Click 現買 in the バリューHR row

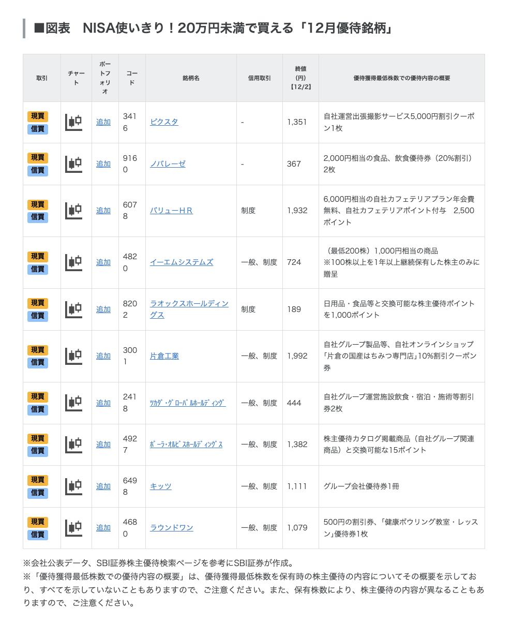(x=38, y=204)
